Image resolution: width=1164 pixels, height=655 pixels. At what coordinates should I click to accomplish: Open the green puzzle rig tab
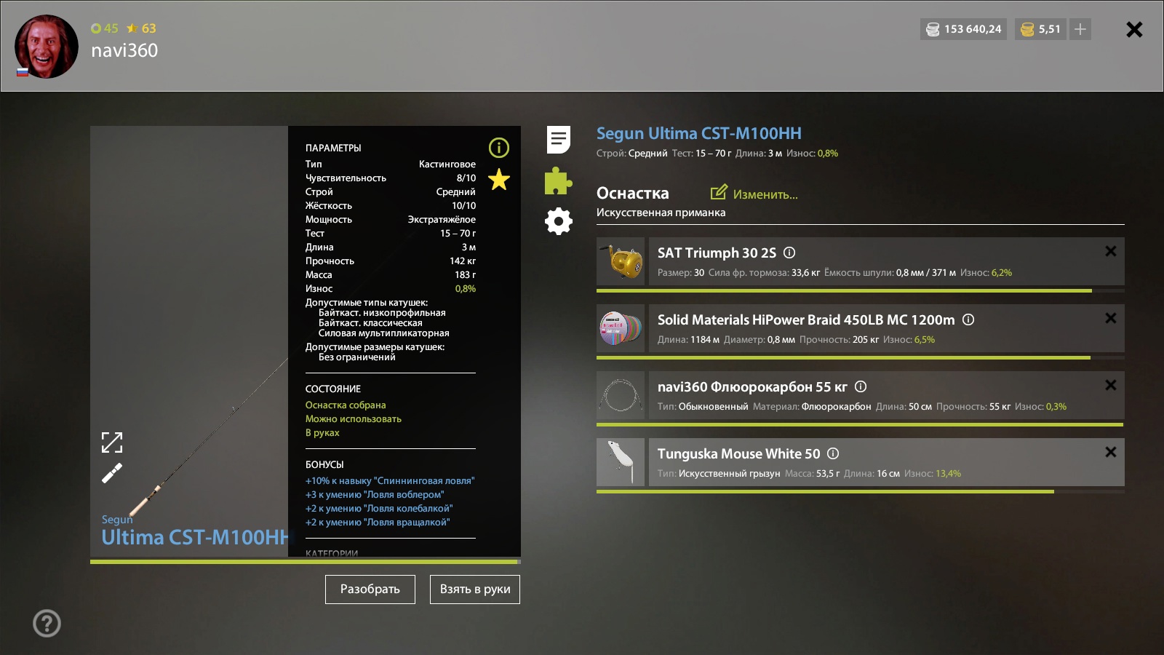pos(559,180)
